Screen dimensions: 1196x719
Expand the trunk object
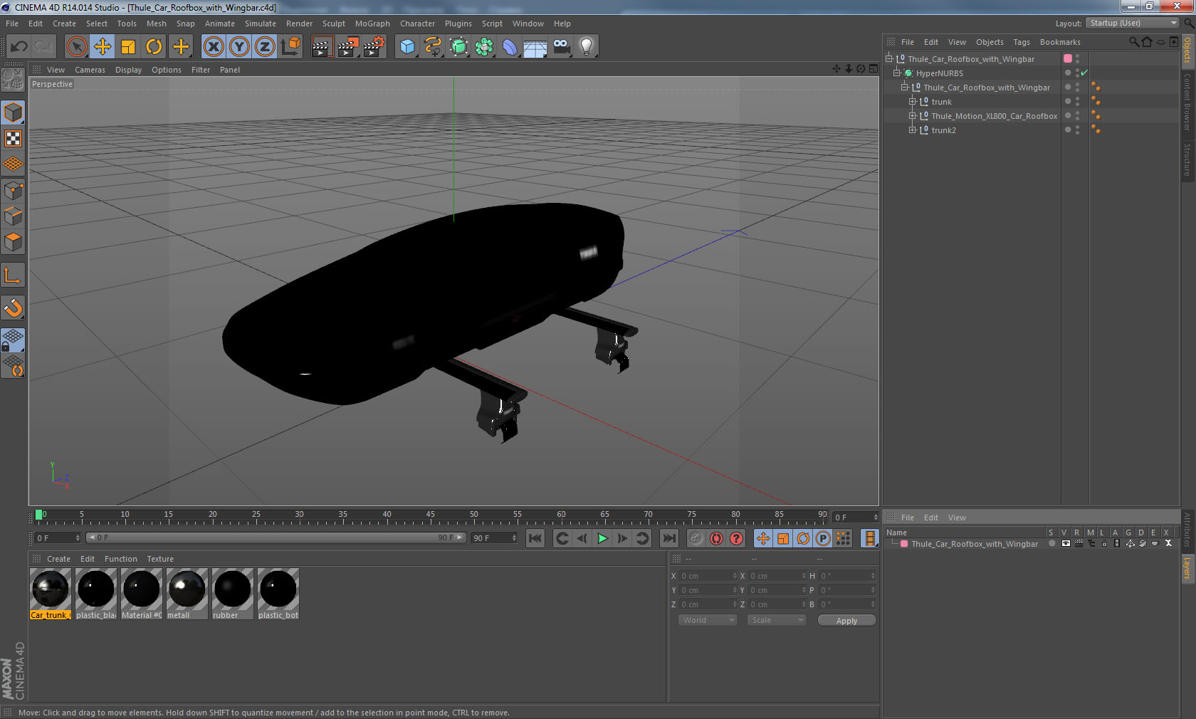[x=912, y=101]
